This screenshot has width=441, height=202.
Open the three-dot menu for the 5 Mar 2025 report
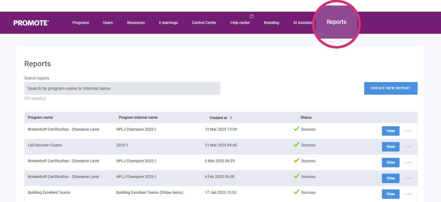point(408,163)
